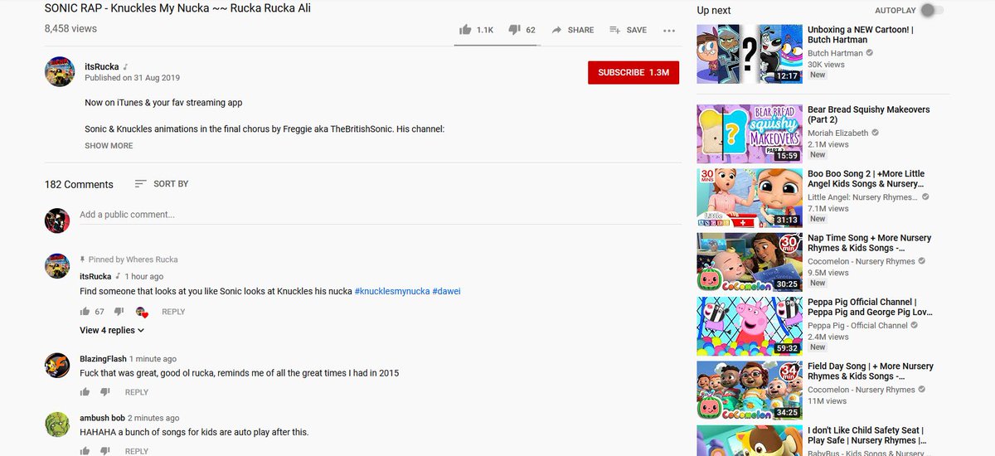Open the #dawei hashtag link
The height and width of the screenshot is (456, 995).
pyautogui.click(x=446, y=292)
